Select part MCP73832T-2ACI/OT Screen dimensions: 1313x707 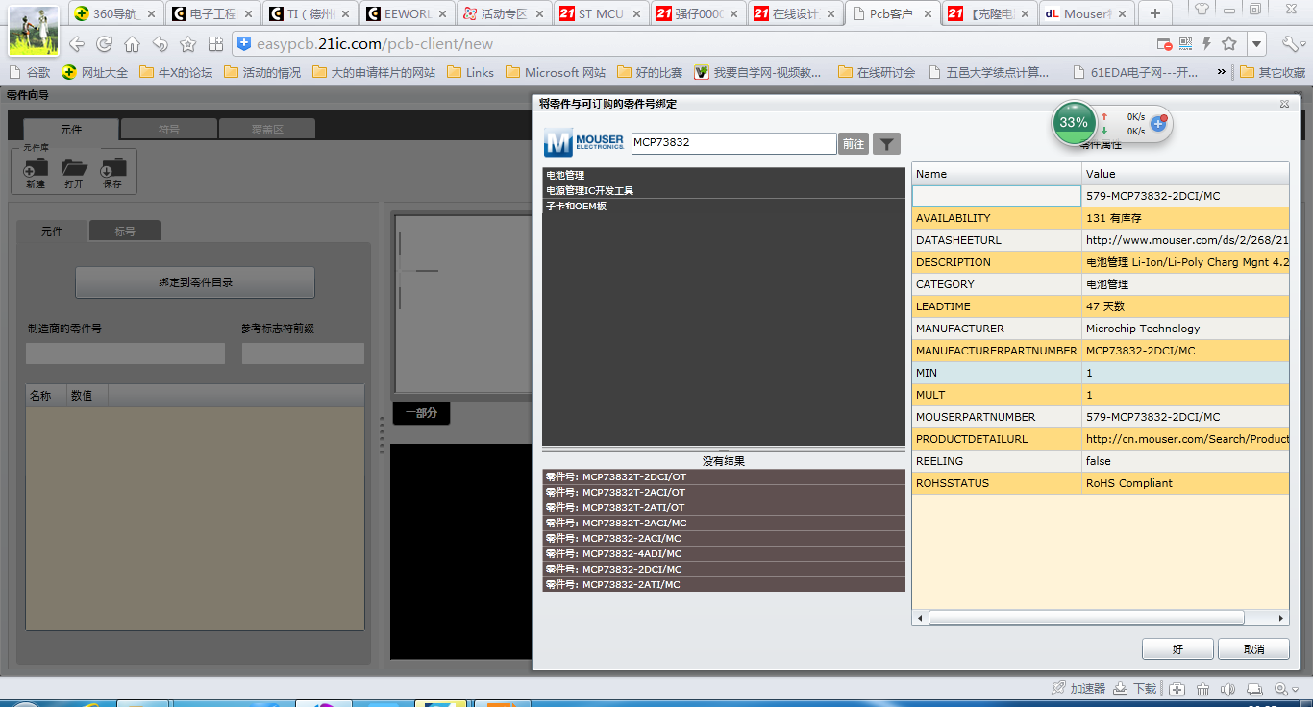click(x=724, y=492)
